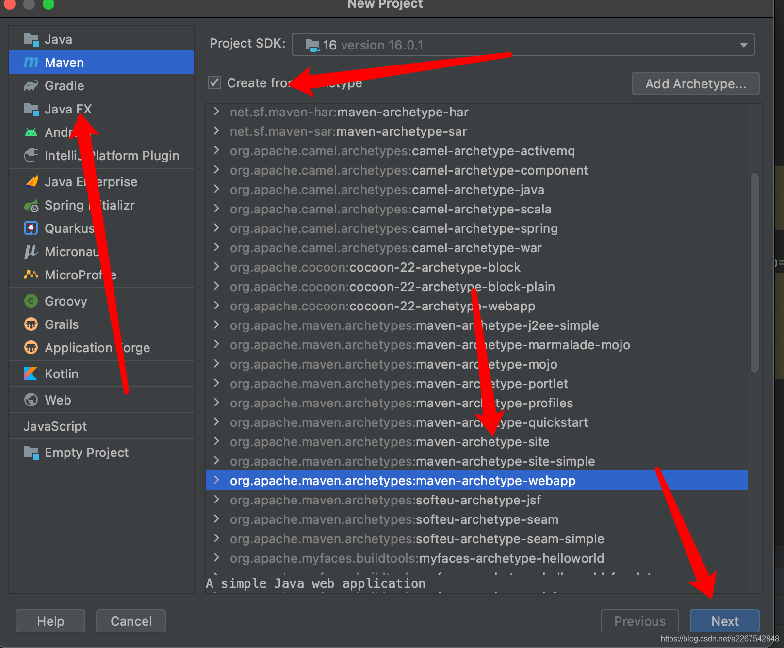Select Java in project type list
The width and height of the screenshot is (784, 648).
point(101,39)
